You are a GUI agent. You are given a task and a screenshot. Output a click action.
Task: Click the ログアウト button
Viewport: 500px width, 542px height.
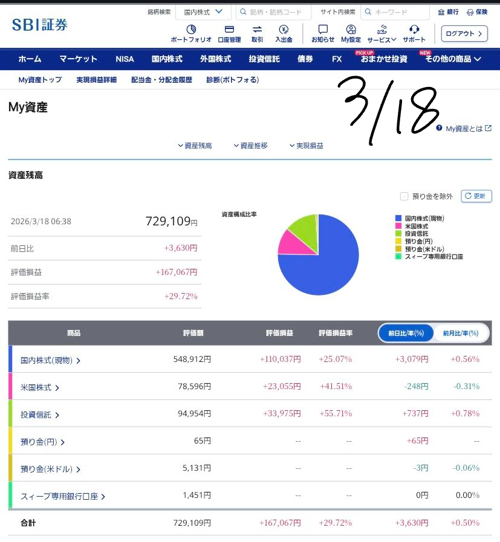click(x=464, y=34)
